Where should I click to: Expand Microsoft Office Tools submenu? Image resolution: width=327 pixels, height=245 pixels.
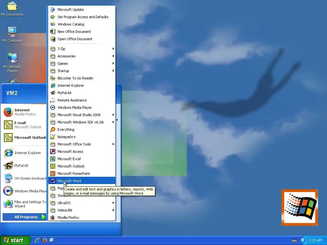pyautogui.click(x=82, y=144)
